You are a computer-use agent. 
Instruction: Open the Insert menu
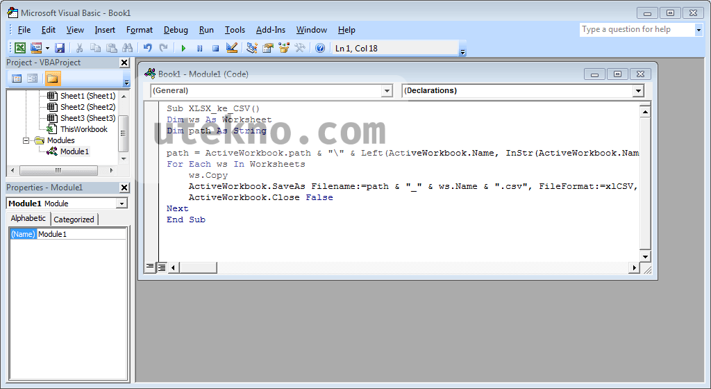tap(105, 30)
